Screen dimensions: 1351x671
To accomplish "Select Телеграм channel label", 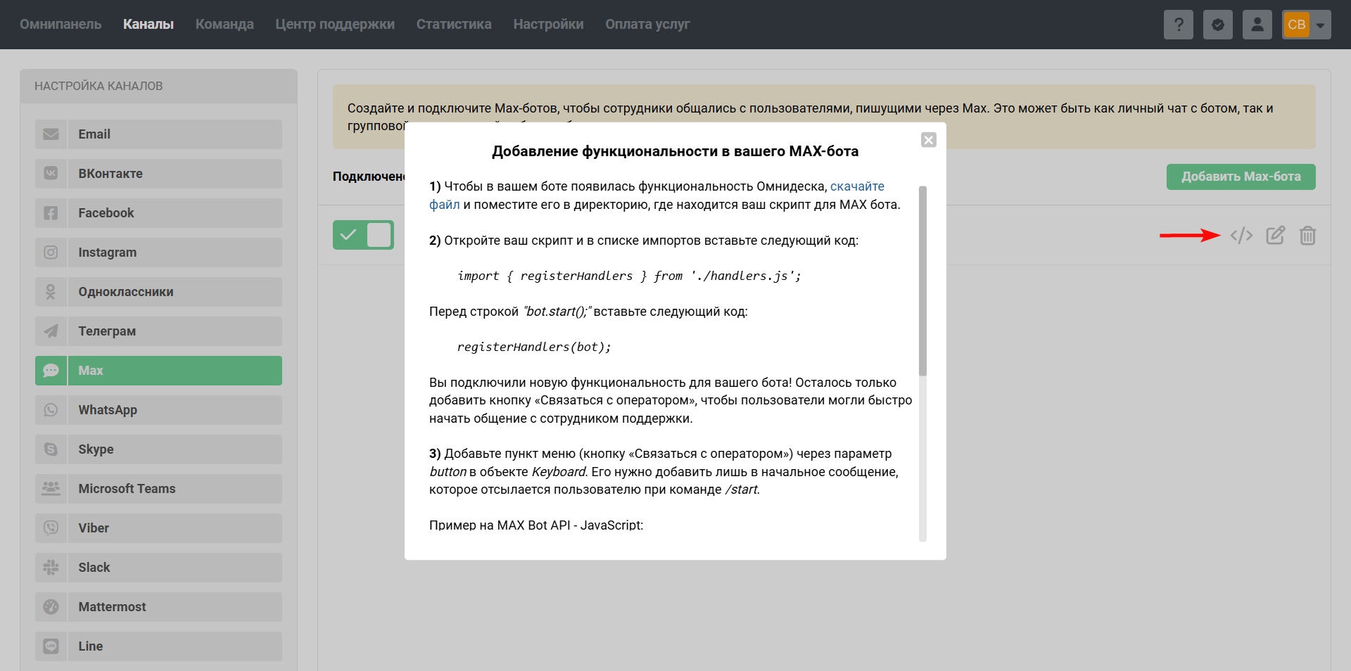I will click(107, 331).
